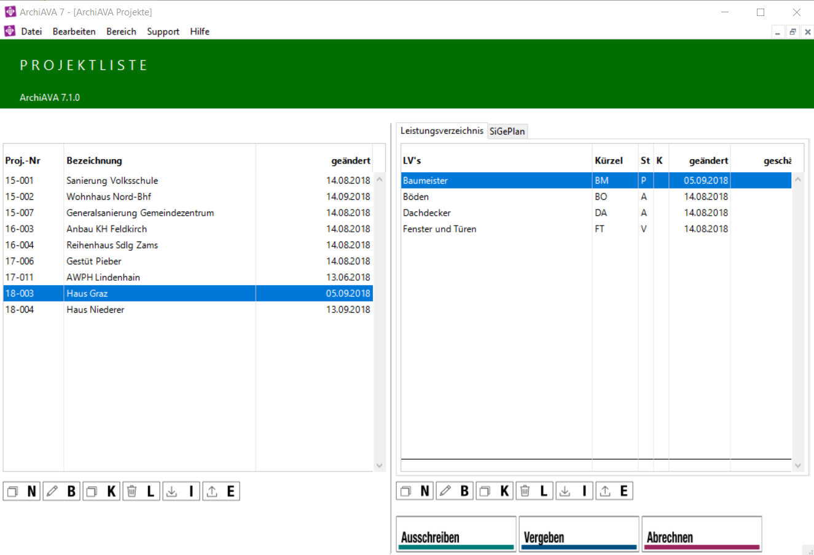Viewport: 814px width, 555px height.
Task: Select the project Anbau KH Feldkirch
Action: click(188, 229)
